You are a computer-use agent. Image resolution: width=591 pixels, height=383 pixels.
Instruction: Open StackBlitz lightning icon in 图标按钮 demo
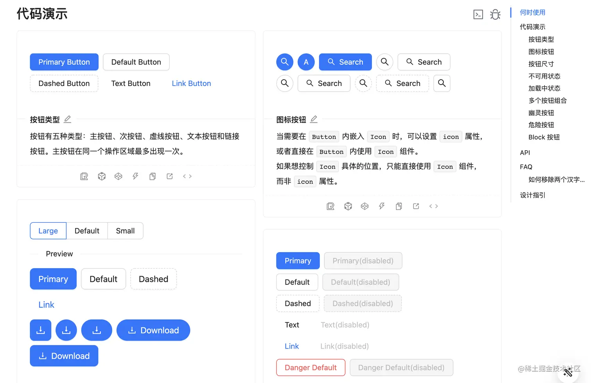(x=381, y=206)
